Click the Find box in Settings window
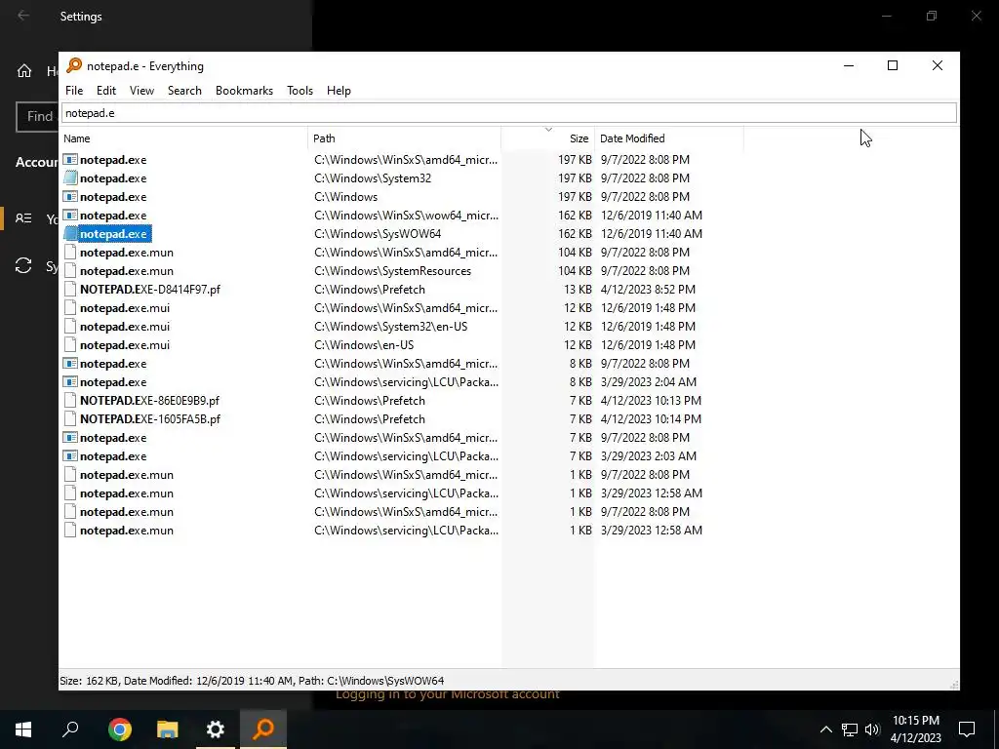999x749 pixels. pos(38,117)
